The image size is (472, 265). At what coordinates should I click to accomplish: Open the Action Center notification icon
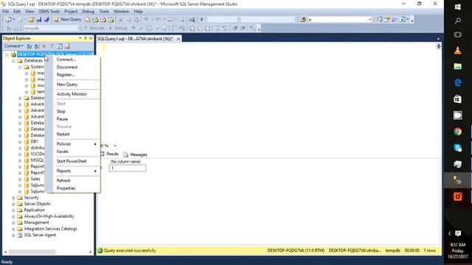[458, 233]
